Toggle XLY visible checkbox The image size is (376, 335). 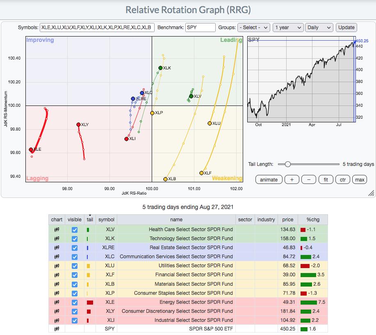point(75,312)
